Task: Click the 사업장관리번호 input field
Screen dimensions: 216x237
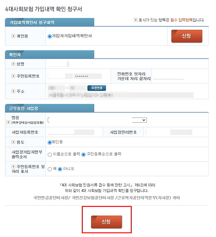Action: point(169,132)
